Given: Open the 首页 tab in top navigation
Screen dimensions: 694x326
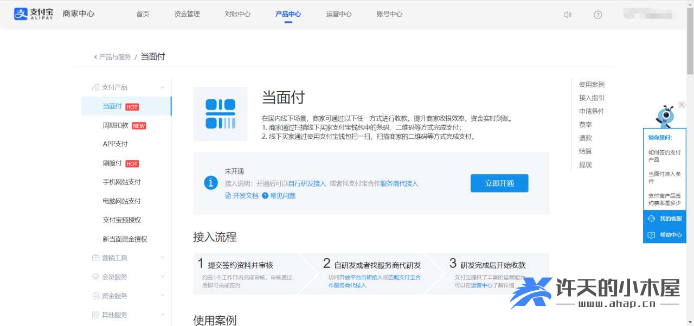Looking at the screenshot, I should click(143, 14).
